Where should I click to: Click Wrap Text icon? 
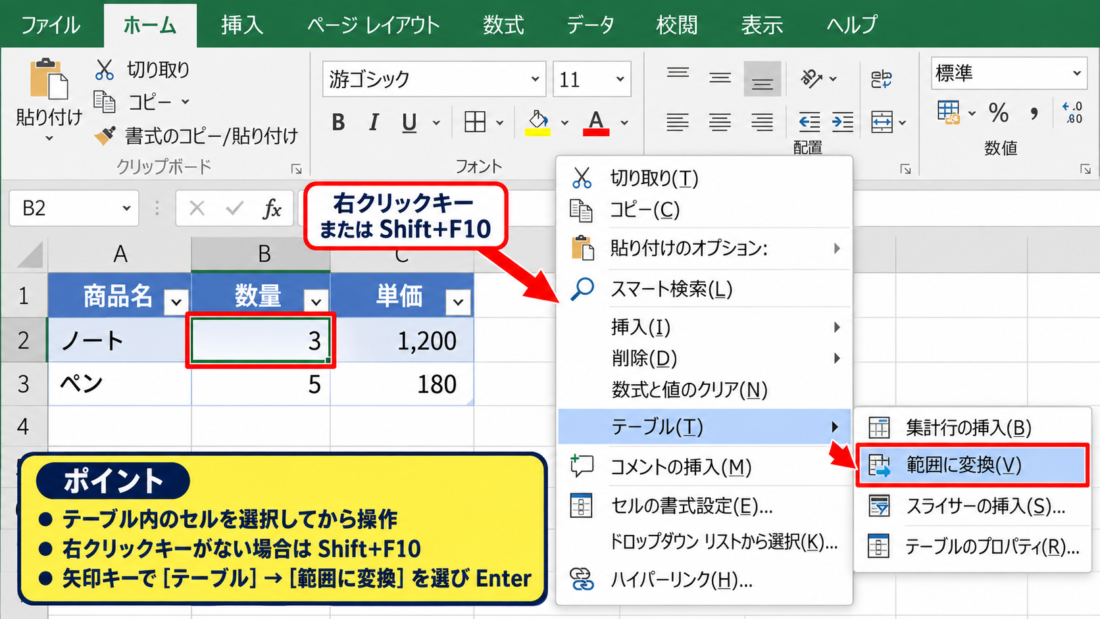[881, 80]
